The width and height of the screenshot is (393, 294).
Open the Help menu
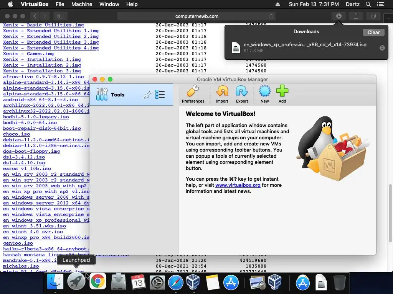click(132, 4)
